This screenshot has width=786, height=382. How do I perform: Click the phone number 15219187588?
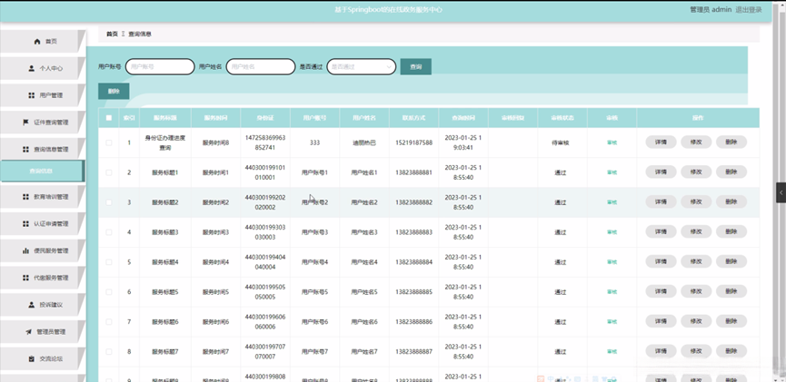[413, 142]
